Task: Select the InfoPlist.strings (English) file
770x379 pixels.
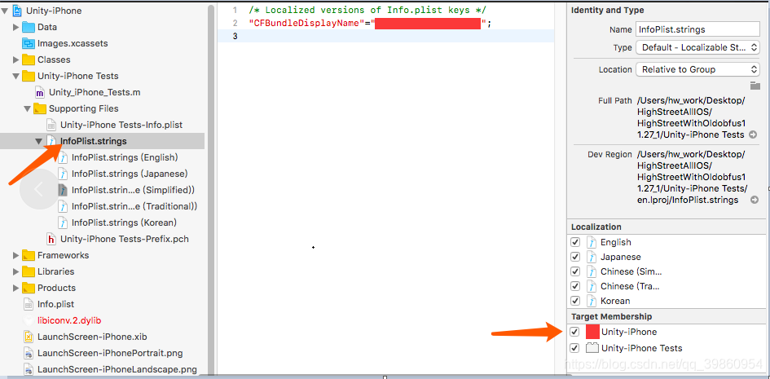Action: [x=125, y=157]
